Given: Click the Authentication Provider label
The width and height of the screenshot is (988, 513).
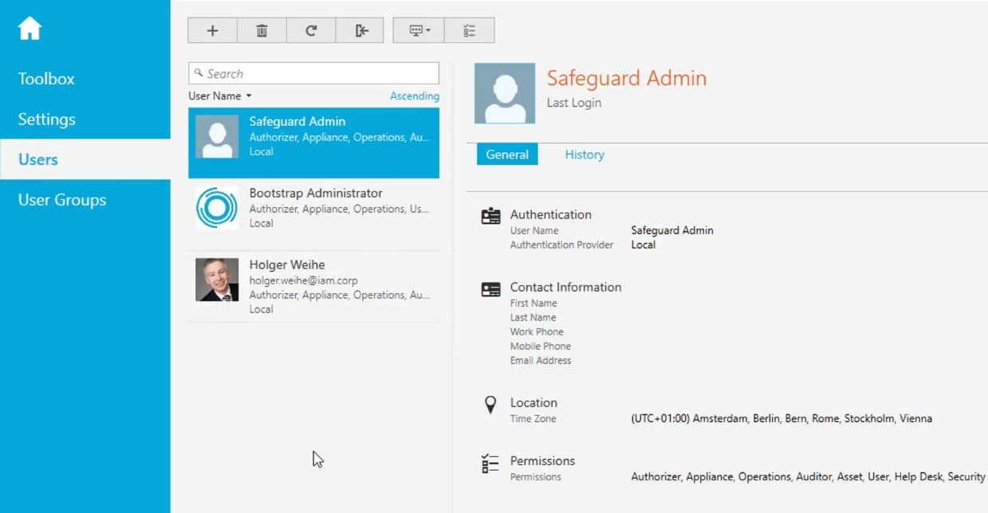Looking at the screenshot, I should point(562,245).
